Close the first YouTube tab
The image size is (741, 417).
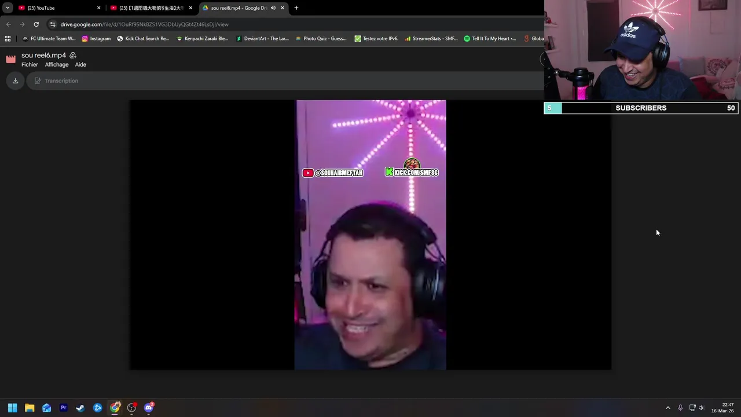(x=98, y=8)
